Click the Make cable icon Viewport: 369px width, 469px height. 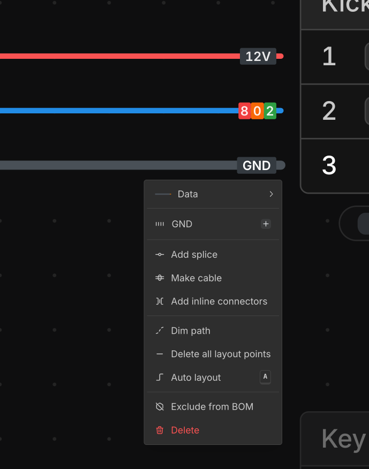click(x=160, y=278)
